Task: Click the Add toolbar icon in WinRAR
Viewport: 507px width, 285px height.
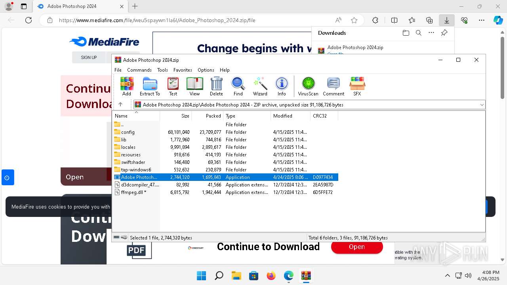Action: click(x=127, y=86)
